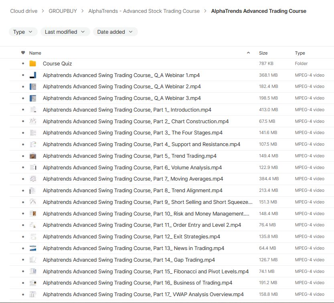Click the 384.4 MB size cell
The height and width of the screenshot is (303, 334).
269,179
